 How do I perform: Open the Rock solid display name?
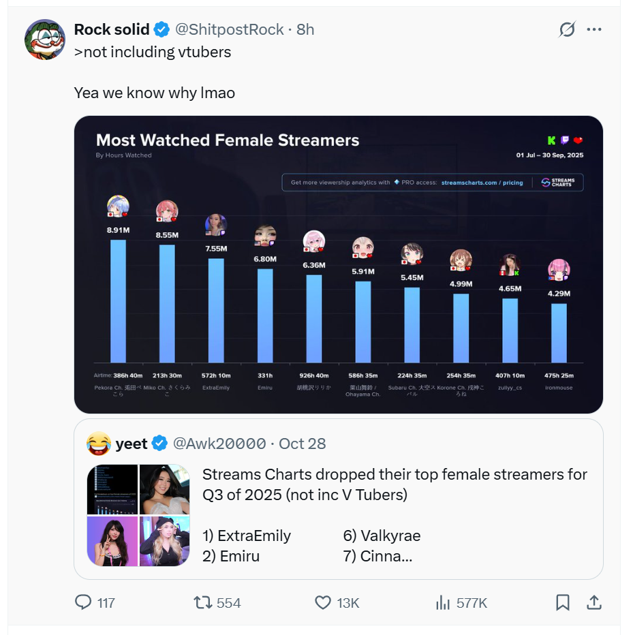point(112,29)
